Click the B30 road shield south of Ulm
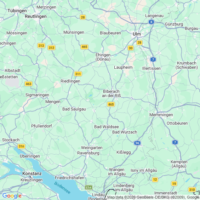This screenshot has height=200, width=200. (131, 48)
